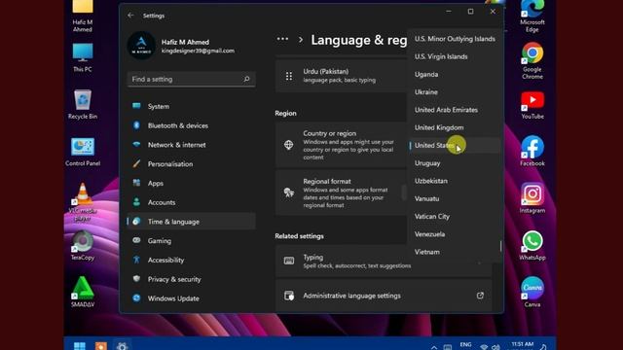Screen dimensions: 623x350
Task: Open This PC desktop icon
Action: [x=82, y=57]
